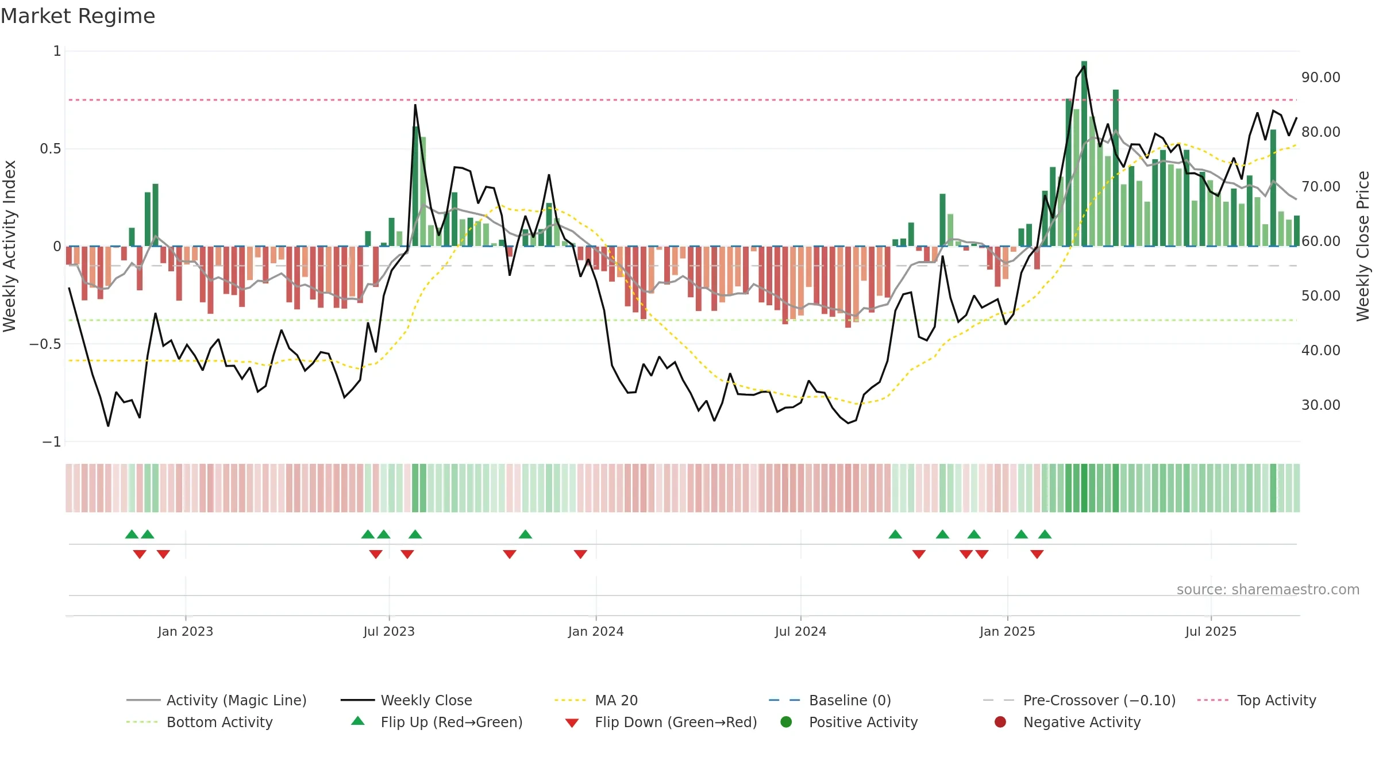Screen dimensions: 1379x776
Task: Click the Jan 2024 x-axis label
Action: 596,631
